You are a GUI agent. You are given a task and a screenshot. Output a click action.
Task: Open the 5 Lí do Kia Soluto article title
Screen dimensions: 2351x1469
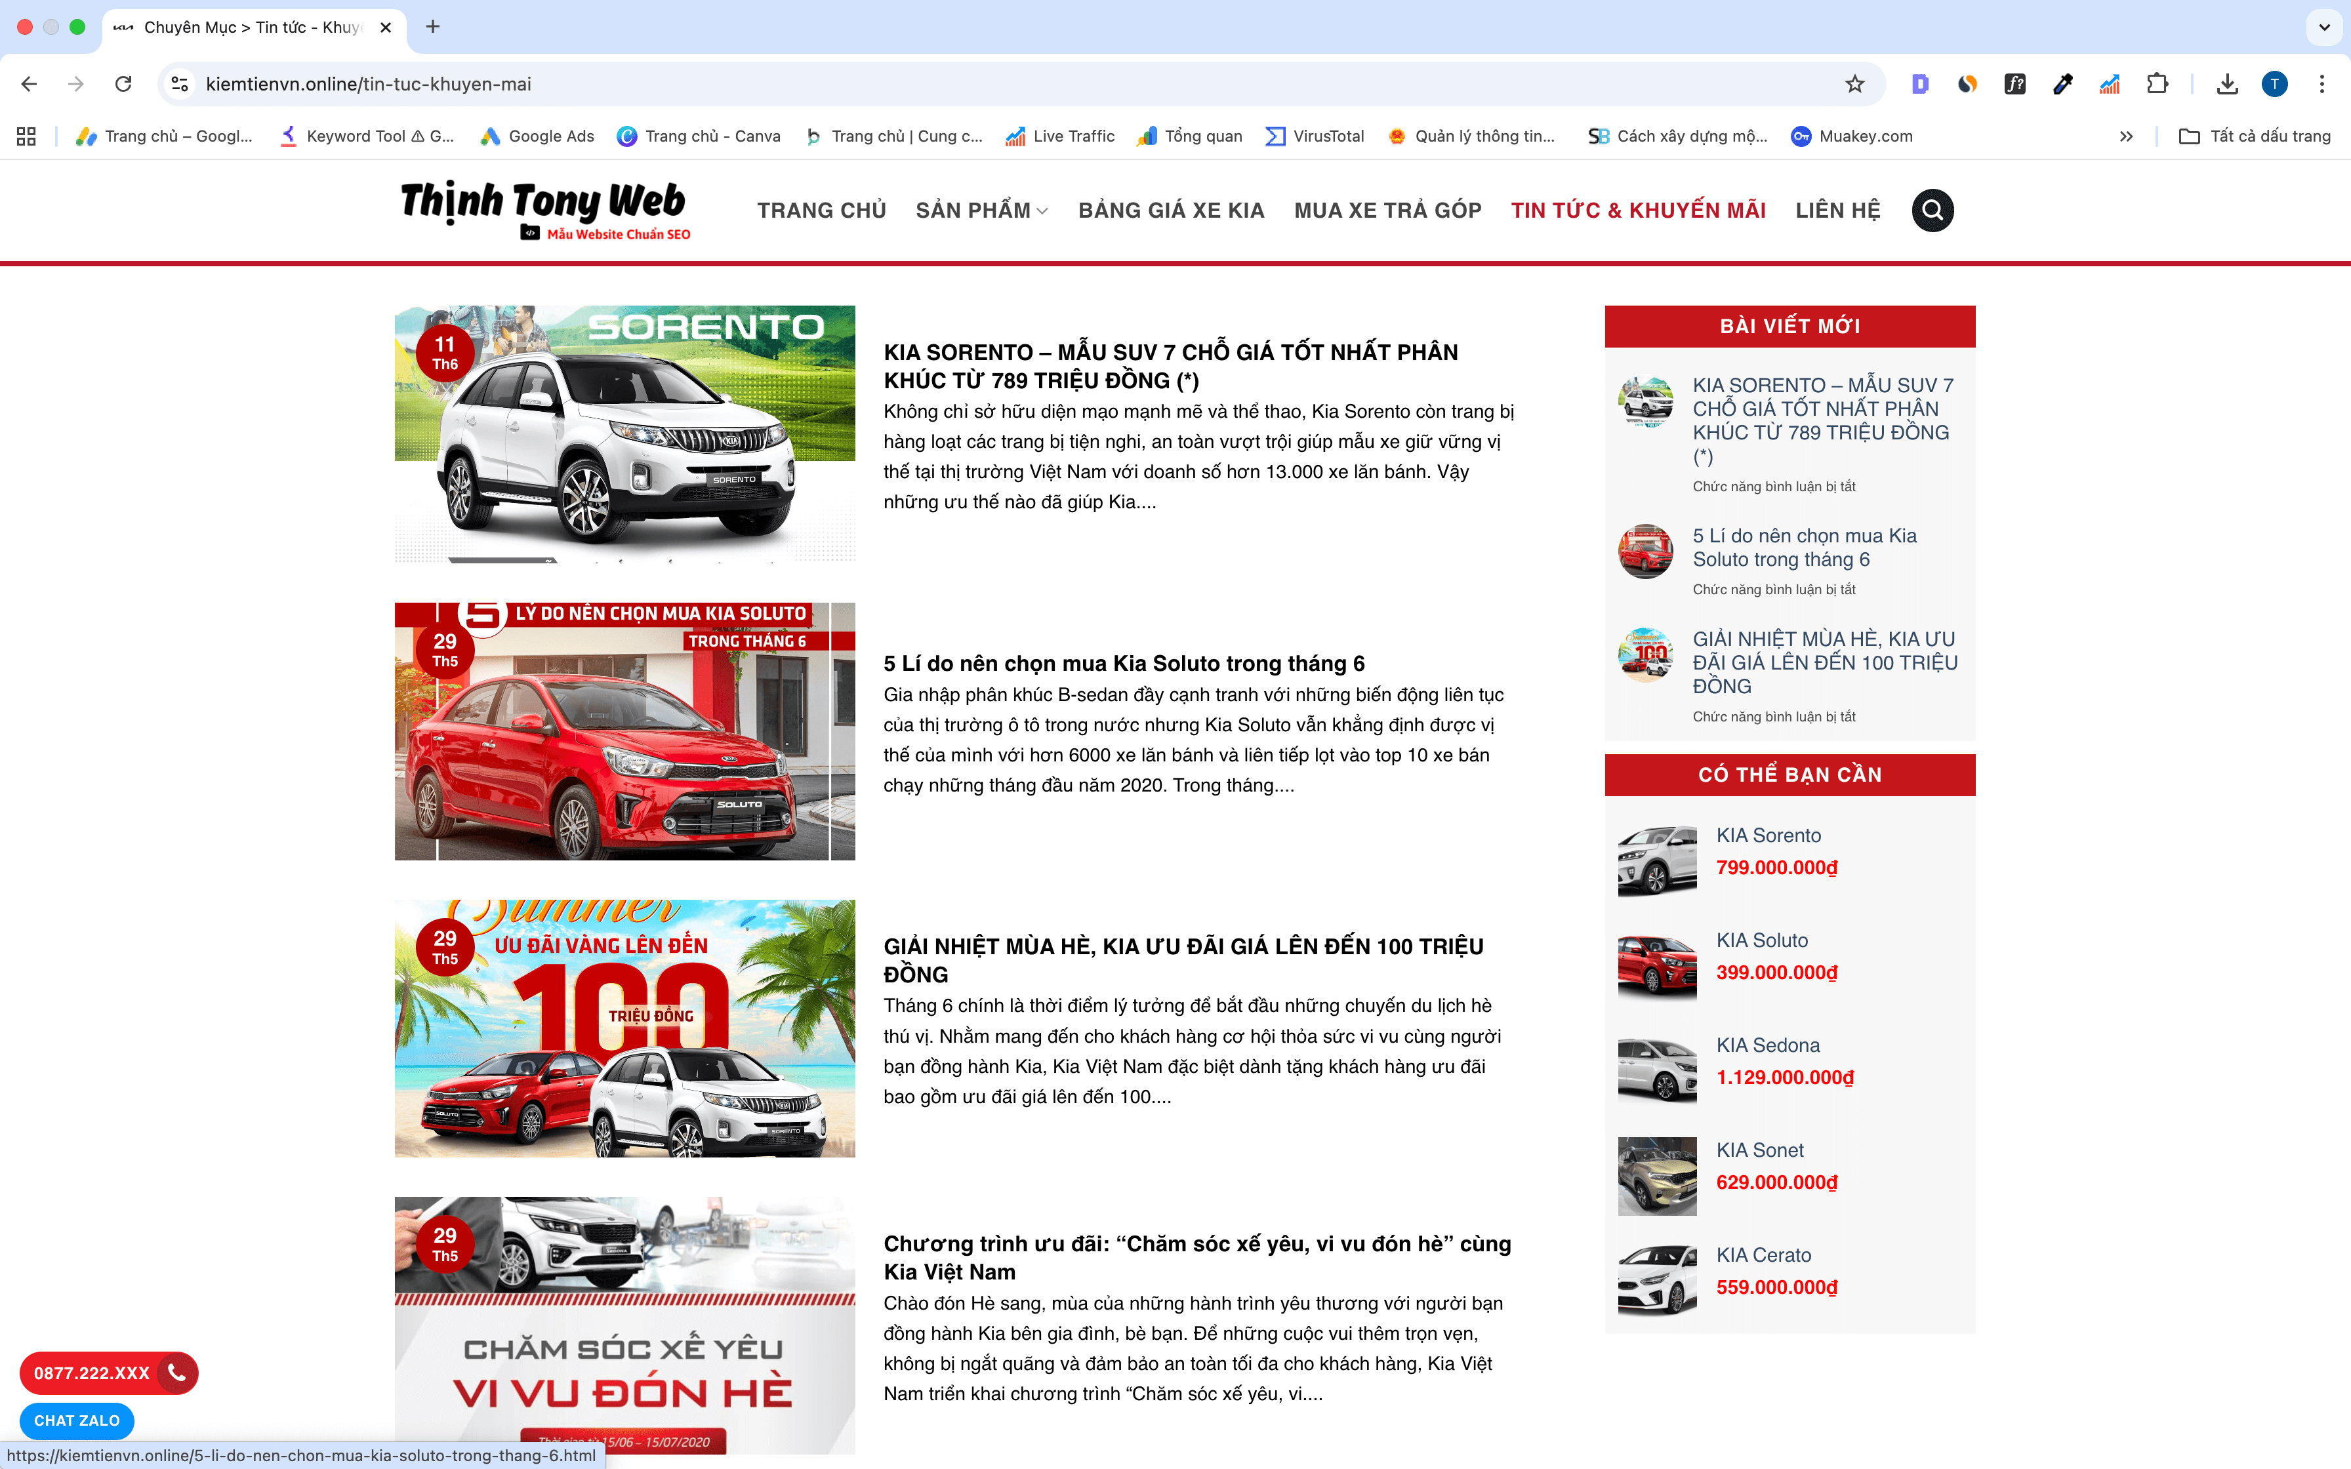click(x=1123, y=664)
